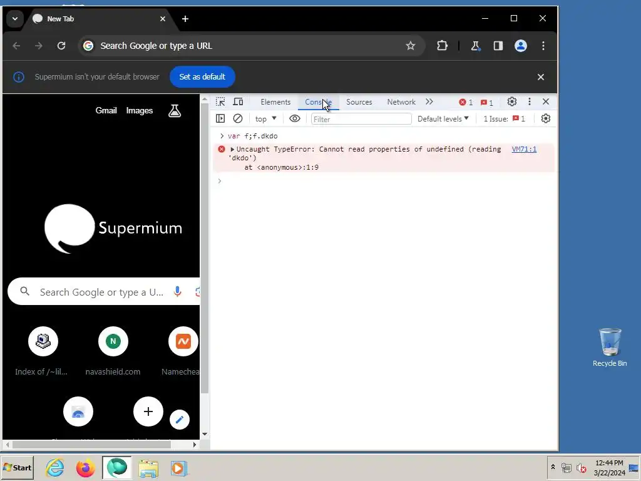This screenshot has width=641, height=481.
Task: Launch Internet Explorer from the taskbar
Action: pyautogui.click(x=55, y=467)
